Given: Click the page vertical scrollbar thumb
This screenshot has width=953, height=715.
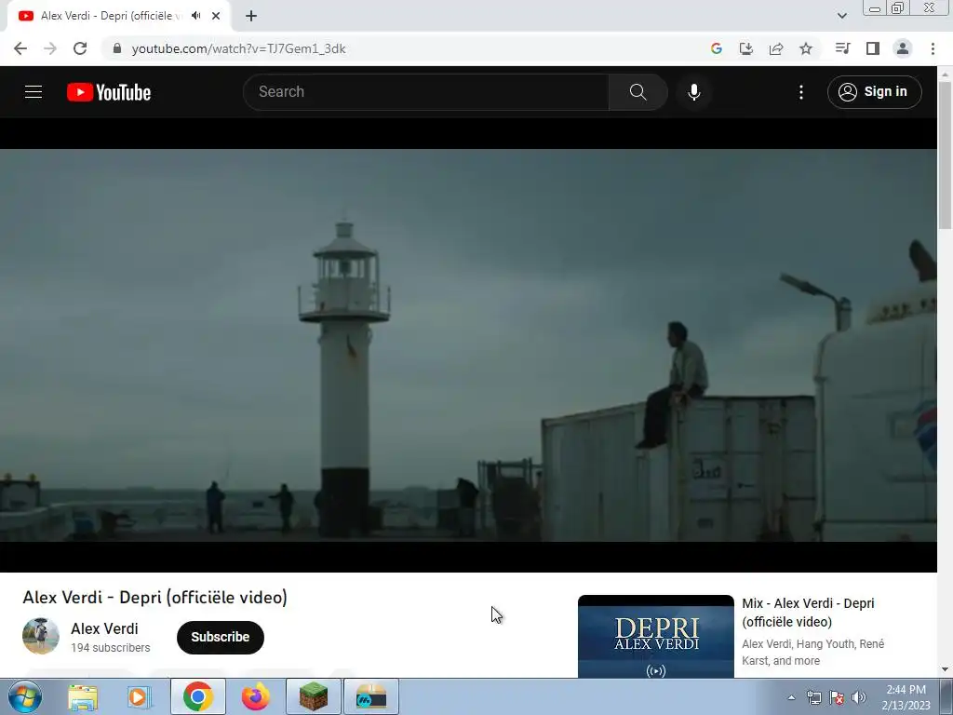Looking at the screenshot, I should (x=945, y=155).
